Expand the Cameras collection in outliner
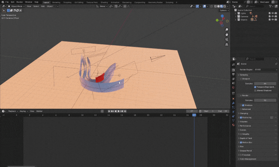279x167 pixels. (235, 16)
